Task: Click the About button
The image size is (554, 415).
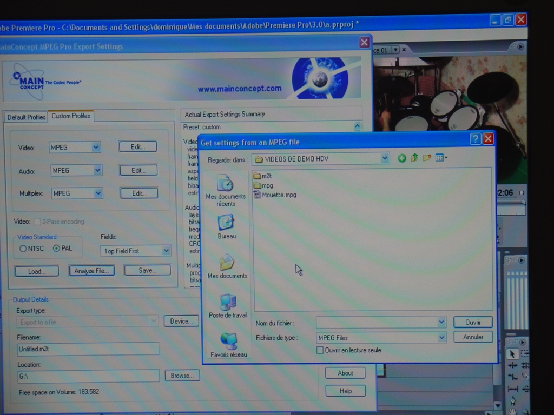Action: [x=345, y=373]
